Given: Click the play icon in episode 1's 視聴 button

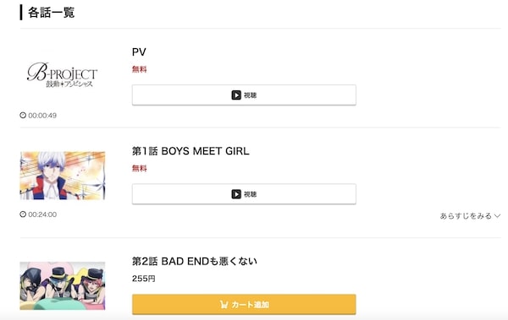Looking at the screenshot, I should coord(236,194).
